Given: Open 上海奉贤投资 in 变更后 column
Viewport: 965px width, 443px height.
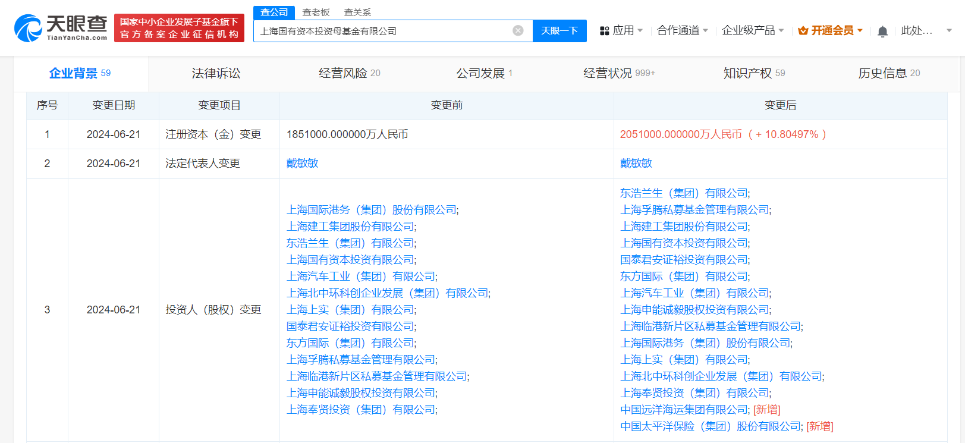Looking at the screenshot, I should (x=694, y=393).
